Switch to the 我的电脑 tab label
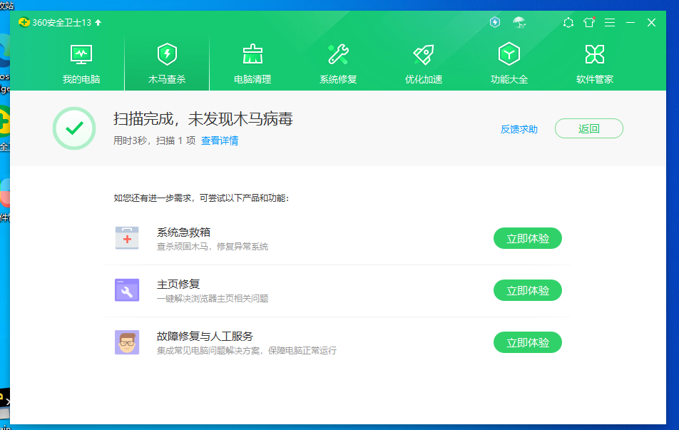679x430 pixels. coord(81,79)
